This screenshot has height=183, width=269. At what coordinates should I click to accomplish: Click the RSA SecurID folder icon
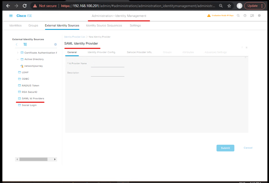coord(19,92)
